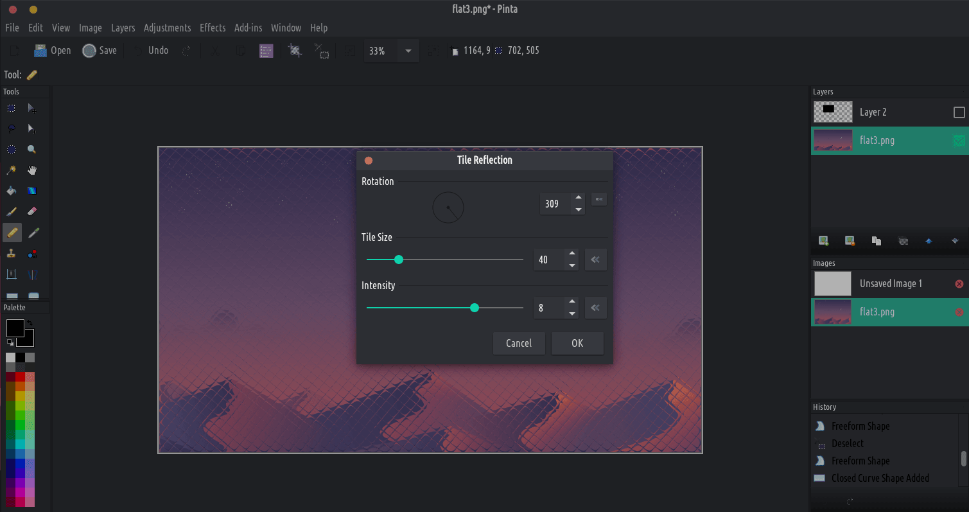Show Layer 2 using its checkbox
Viewport: 969px width, 512px height.
959,112
